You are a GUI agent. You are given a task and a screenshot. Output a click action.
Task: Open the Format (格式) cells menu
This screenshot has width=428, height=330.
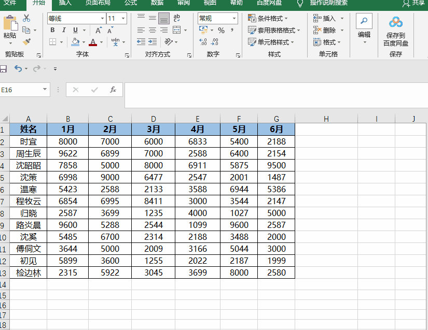coord(327,42)
